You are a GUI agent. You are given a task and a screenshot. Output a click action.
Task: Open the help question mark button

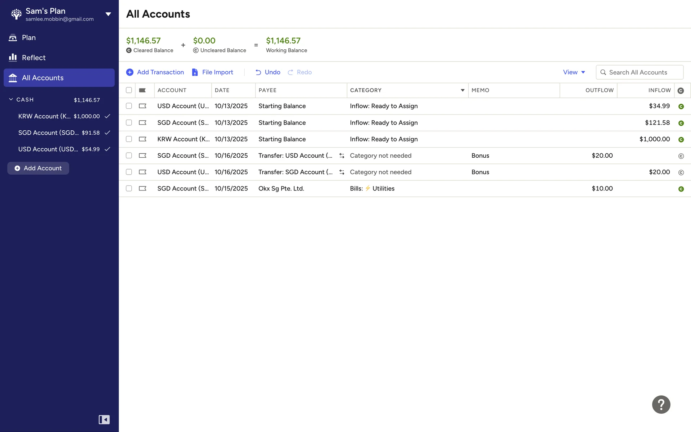click(661, 404)
